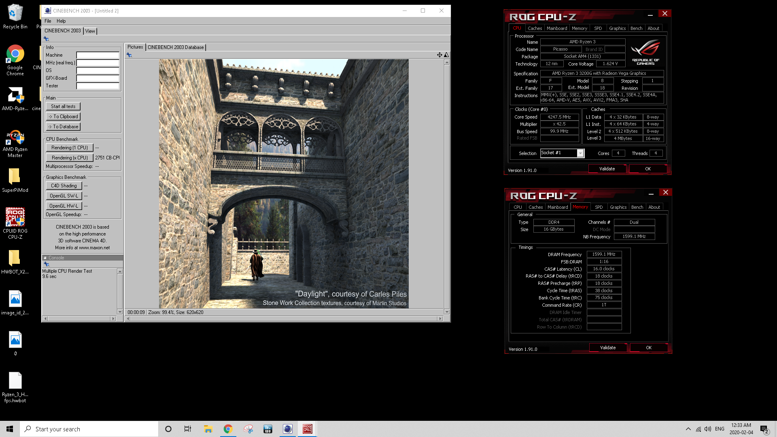
Task: Run Rendering (x CPU) benchmark
Action: tap(70, 158)
